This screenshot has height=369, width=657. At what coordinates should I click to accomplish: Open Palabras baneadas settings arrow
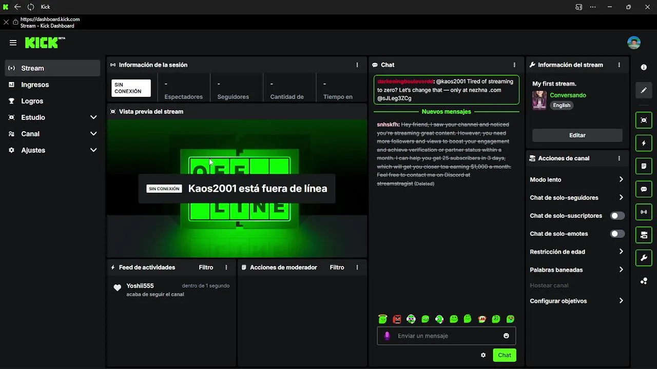click(621, 270)
